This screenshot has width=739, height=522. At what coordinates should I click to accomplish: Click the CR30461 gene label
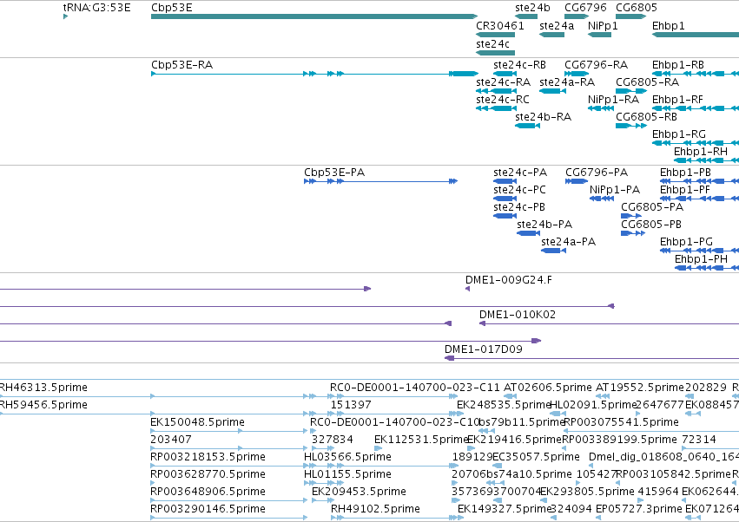coord(499,26)
